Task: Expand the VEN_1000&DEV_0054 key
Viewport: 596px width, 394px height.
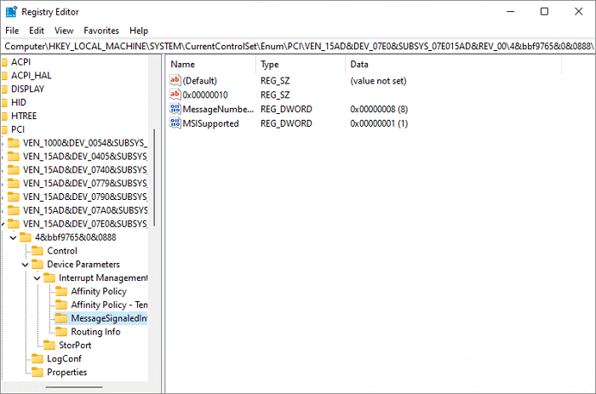Action: tap(3, 143)
